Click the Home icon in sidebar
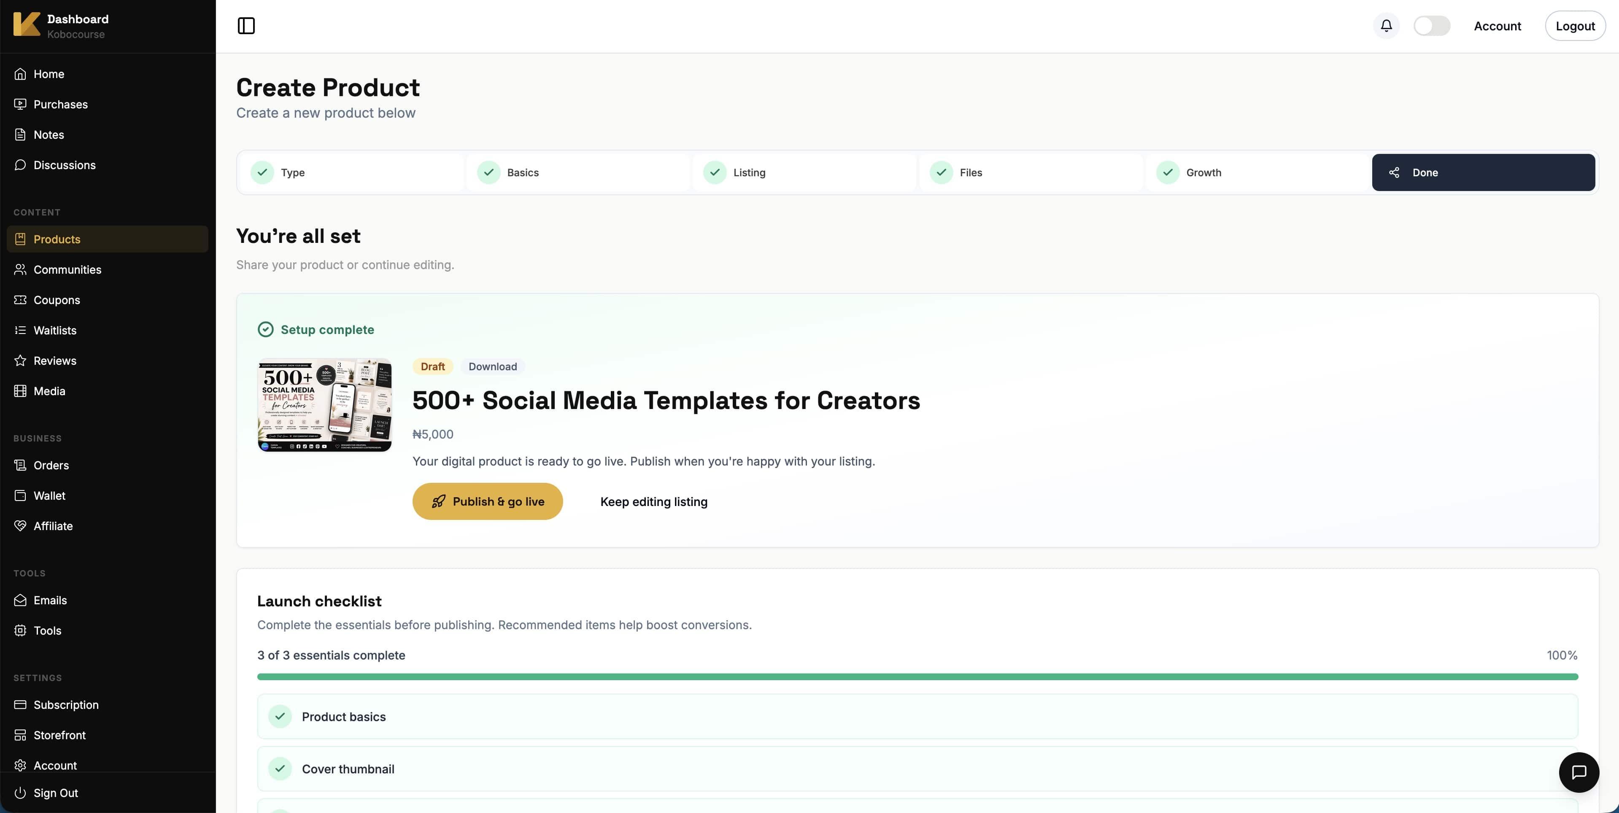The height and width of the screenshot is (813, 1619). 20,74
